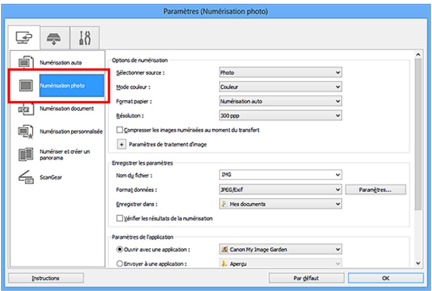Screen dimensions: 432x291
Task: Click the scrollbar down arrow
Action: point(418,263)
